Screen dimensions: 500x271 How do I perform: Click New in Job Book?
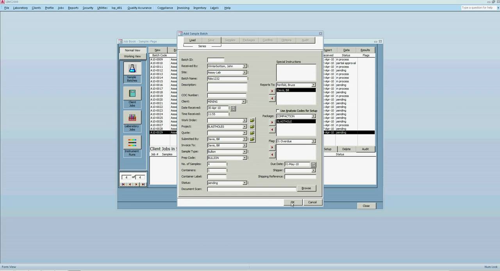point(157,50)
